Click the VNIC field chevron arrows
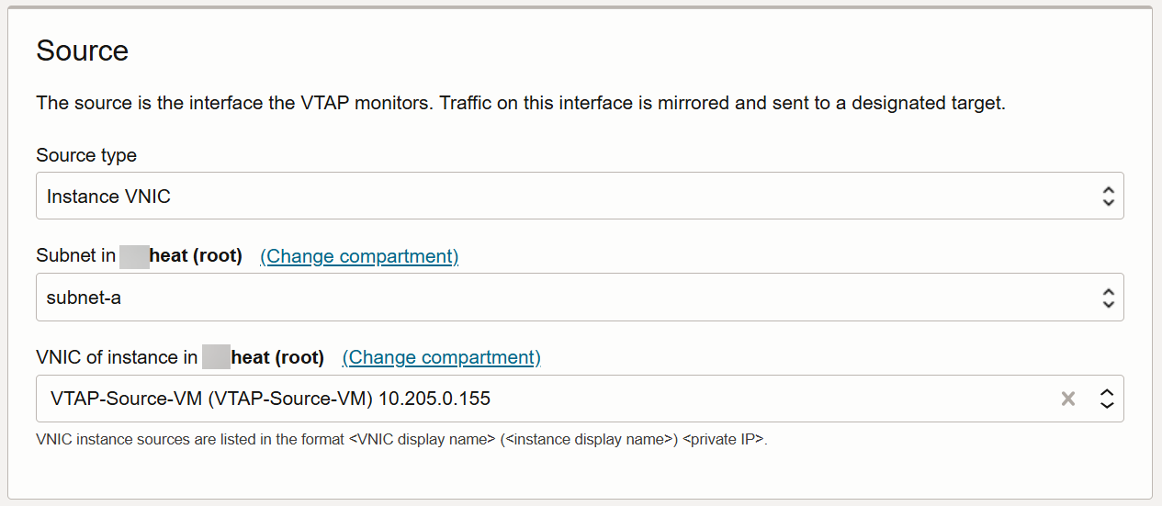The image size is (1162, 506). tap(1108, 399)
